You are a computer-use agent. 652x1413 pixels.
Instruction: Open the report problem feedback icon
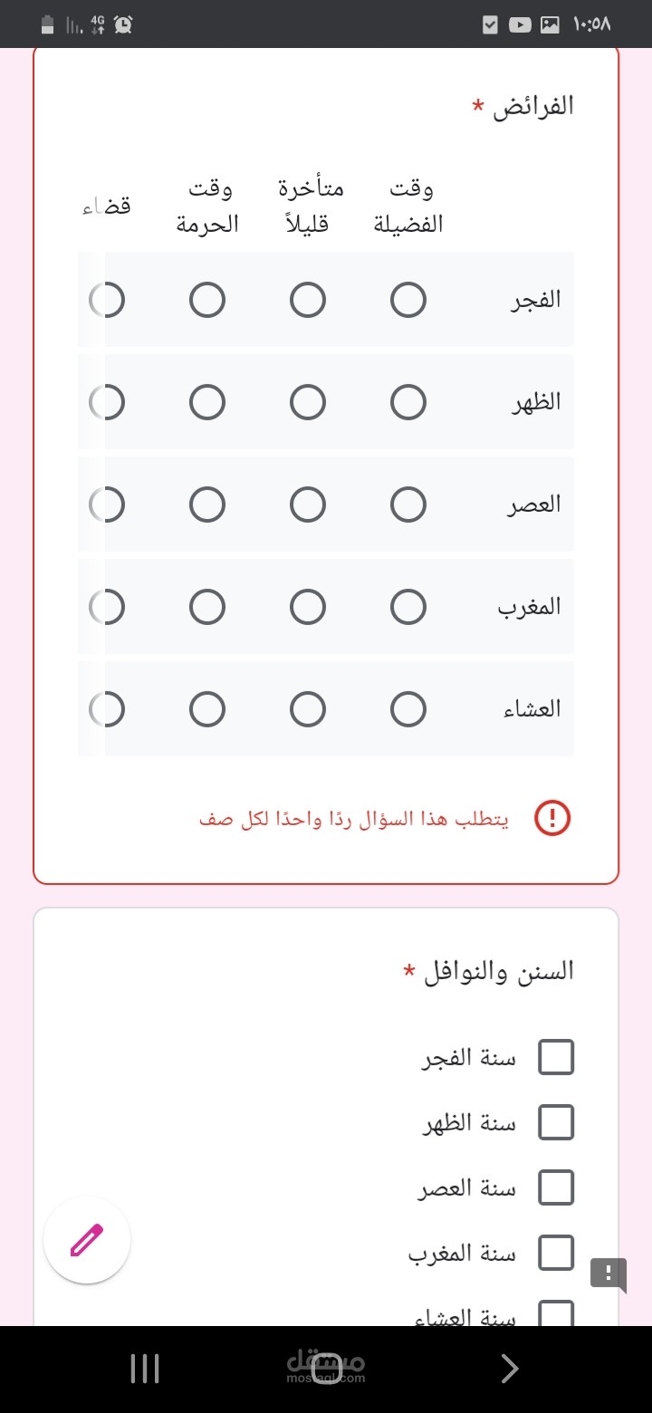tap(608, 1272)
